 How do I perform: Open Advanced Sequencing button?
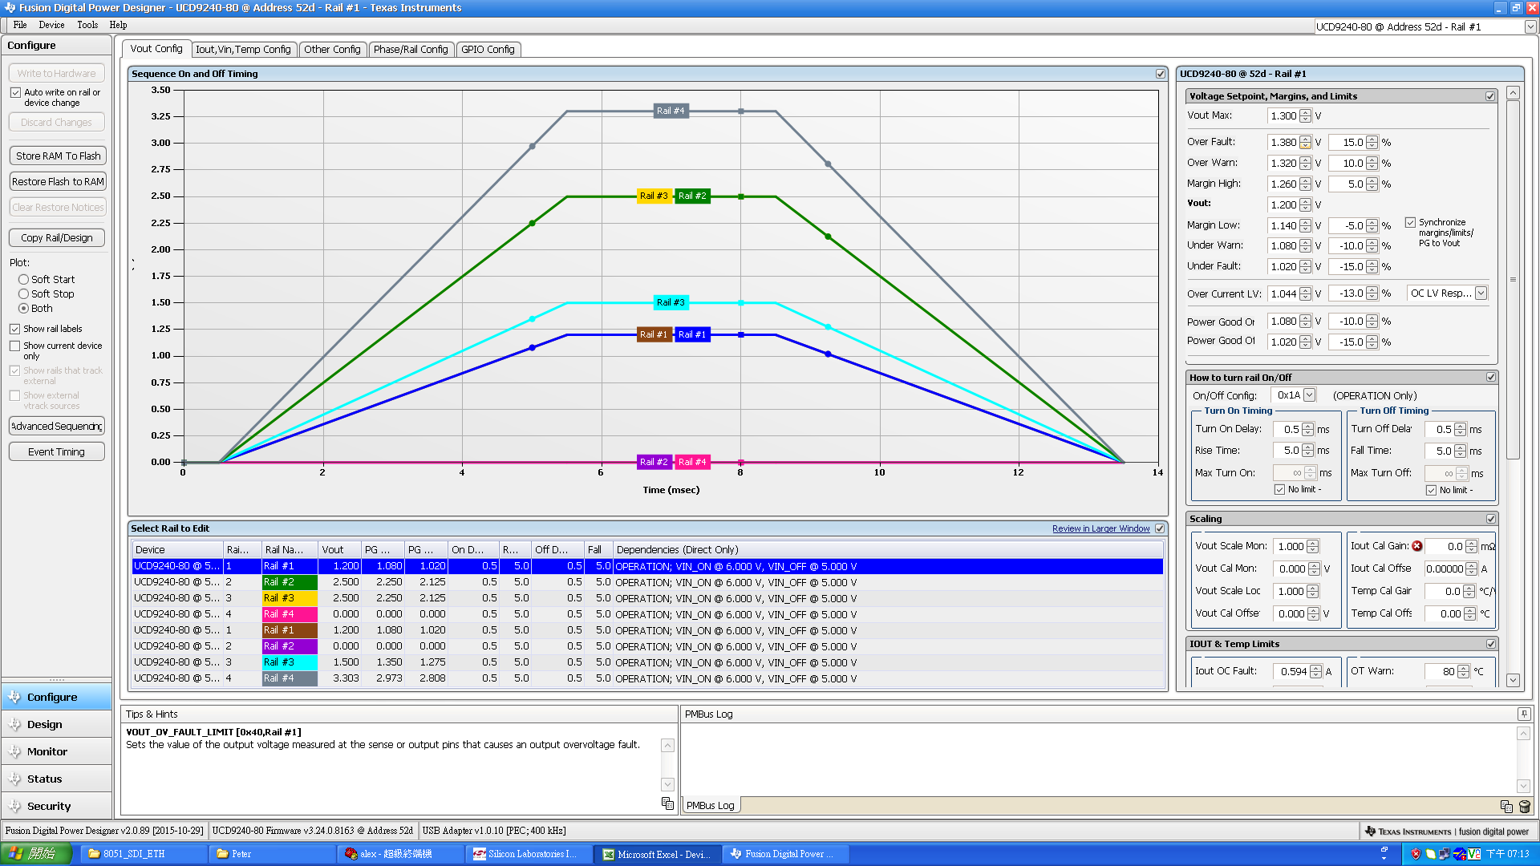(57, 426)
